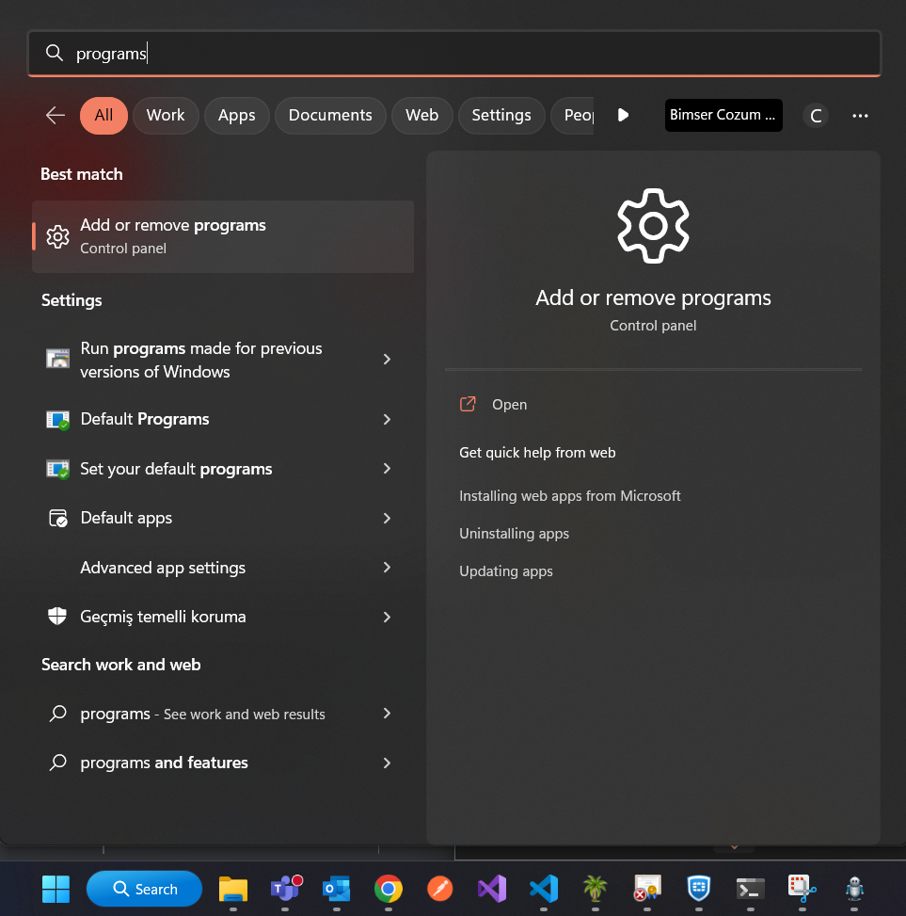Open Microsoft Teams taskbar icon
The height and width of the screenshot is (916, 906).
[x=285, y=888]
